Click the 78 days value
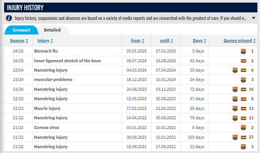Image resolution: width=260 pixels, height=153 pixels. [197, 118]
